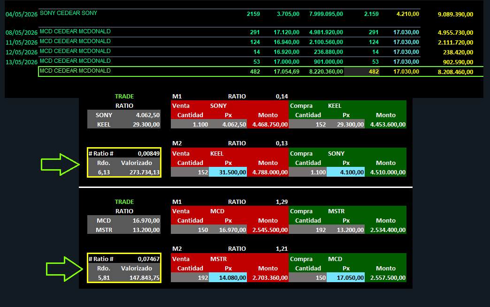This screenshot has width=490, height=307.
Task: Select the highlighted 482 quantity cell
Action: point(362,72)
